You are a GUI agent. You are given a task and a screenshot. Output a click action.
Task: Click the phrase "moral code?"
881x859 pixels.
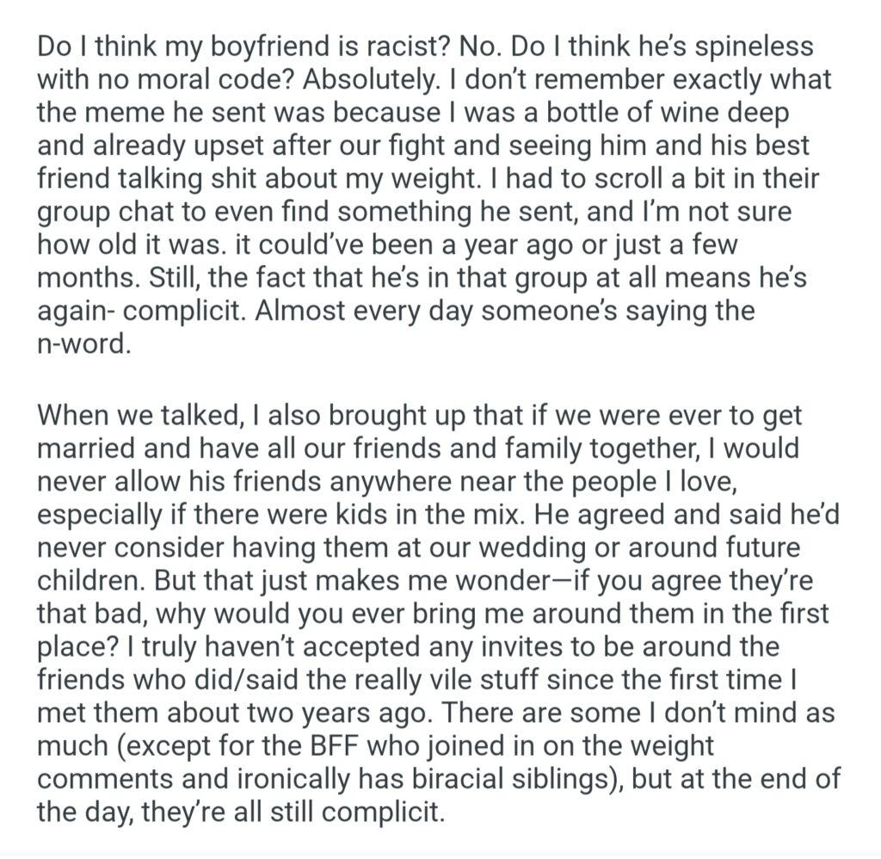coord(198,81)
